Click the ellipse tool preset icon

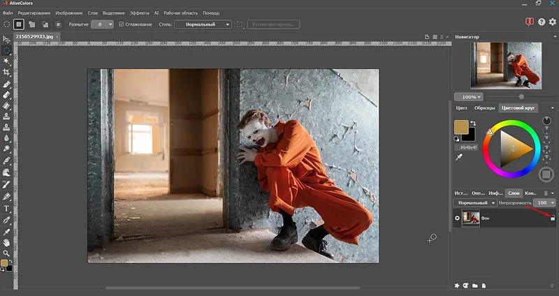coord(6,24)
